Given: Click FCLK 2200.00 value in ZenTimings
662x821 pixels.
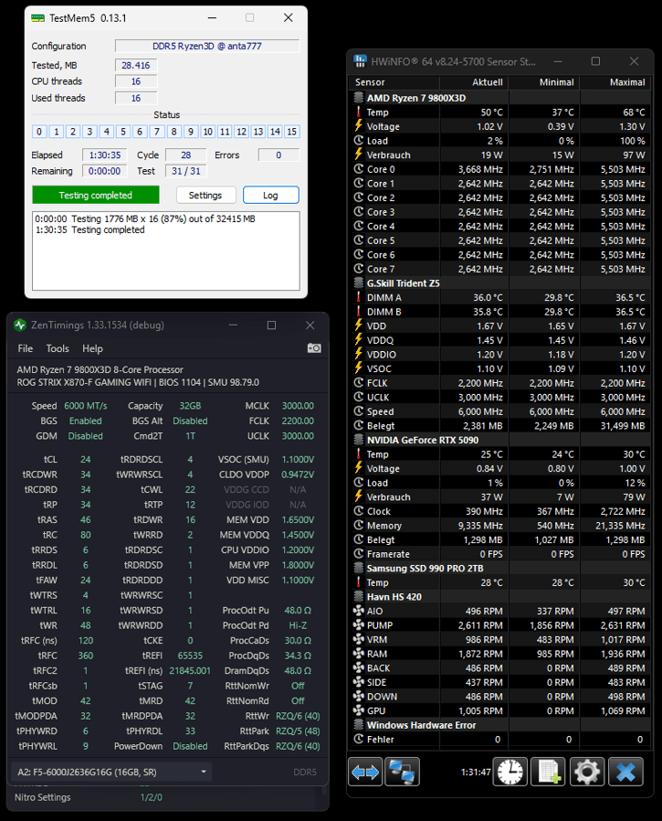Looking at the screenshot, I should (x=298, y=421).
